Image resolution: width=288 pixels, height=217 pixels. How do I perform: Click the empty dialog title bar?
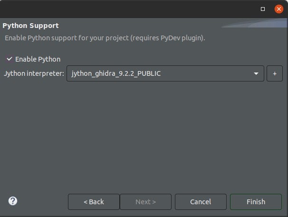[128, 9]
